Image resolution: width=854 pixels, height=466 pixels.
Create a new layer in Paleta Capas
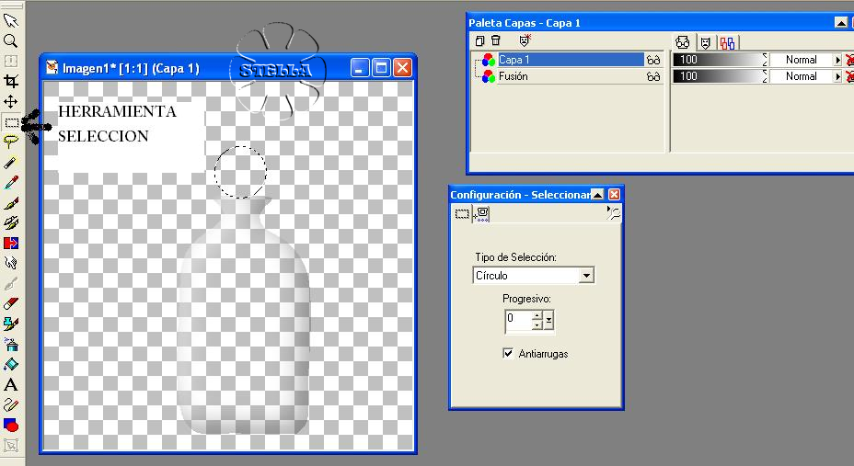479,40
